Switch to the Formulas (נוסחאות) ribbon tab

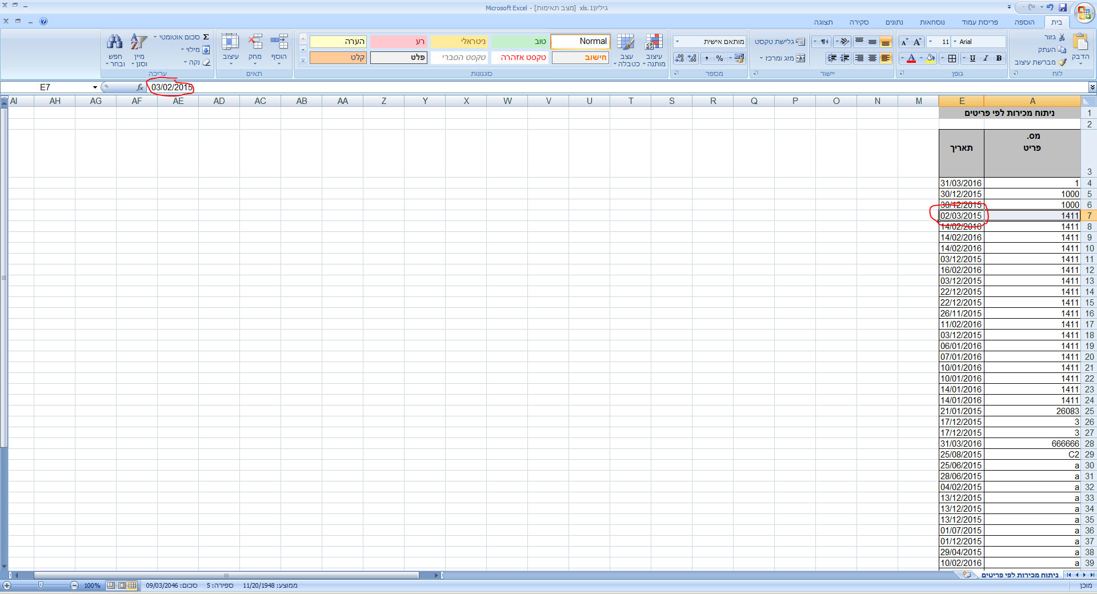[x=932, y=22]
